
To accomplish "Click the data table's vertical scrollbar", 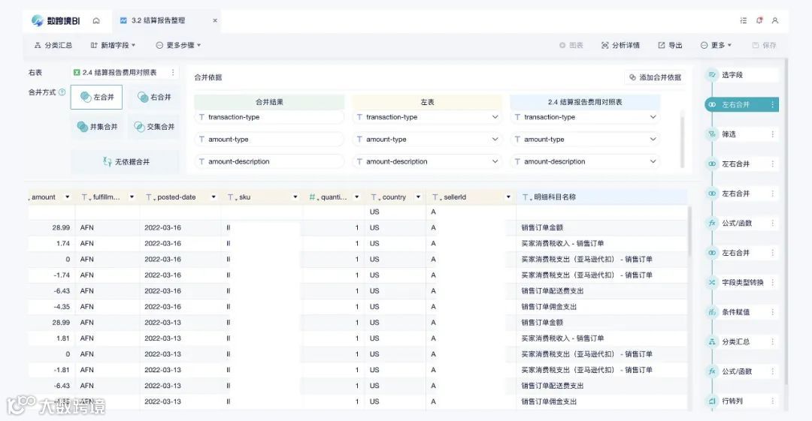I will [689, 232].
